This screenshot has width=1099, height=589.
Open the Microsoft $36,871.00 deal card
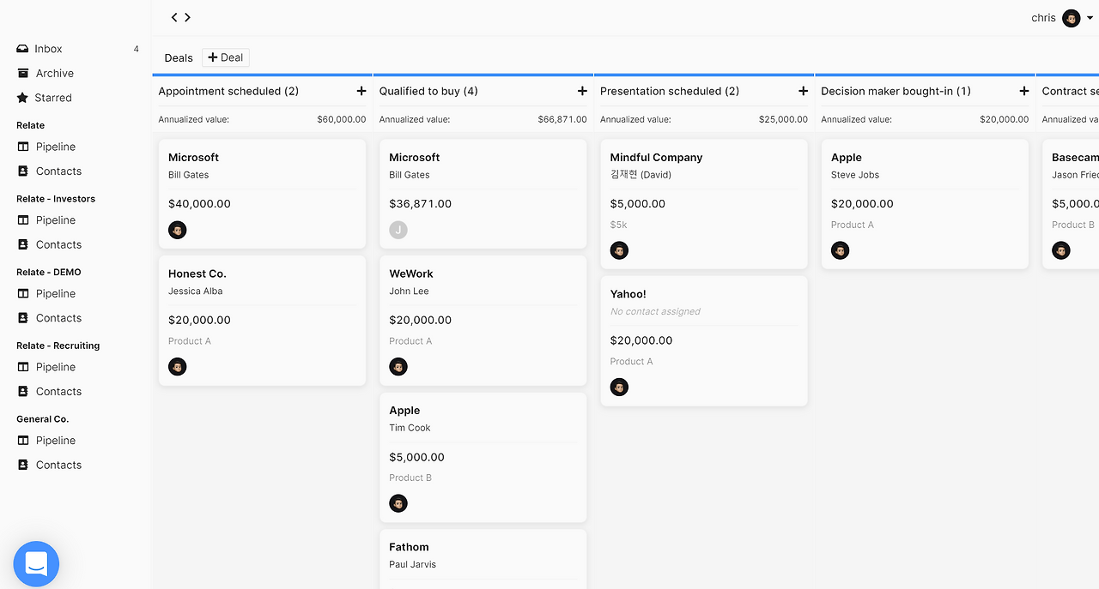483,194
